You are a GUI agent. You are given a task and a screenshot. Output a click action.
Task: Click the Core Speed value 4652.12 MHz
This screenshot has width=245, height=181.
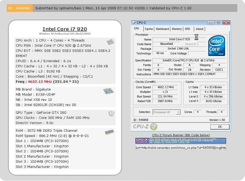[x=165, y=87]
